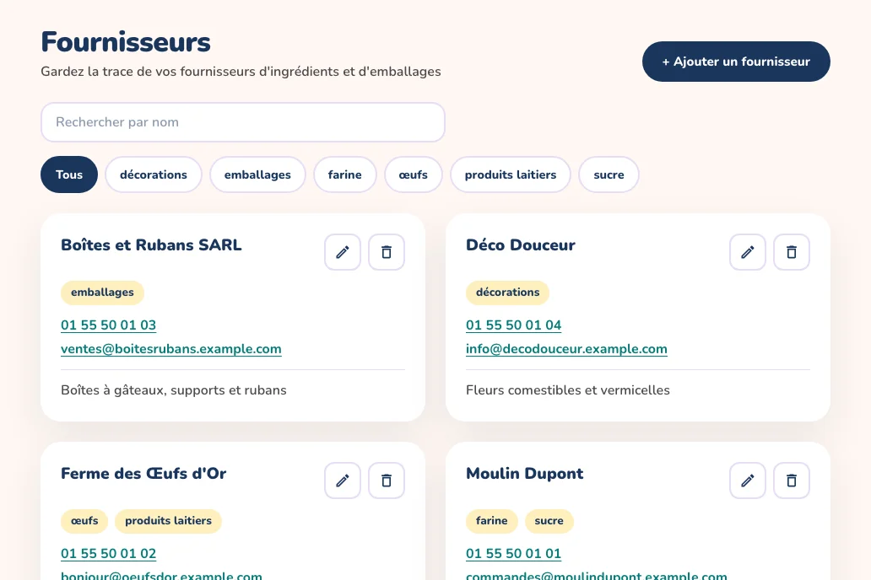This screenshot has height=580, width=871.
Task: Filter suppliers by emballages
Action: 257,175
